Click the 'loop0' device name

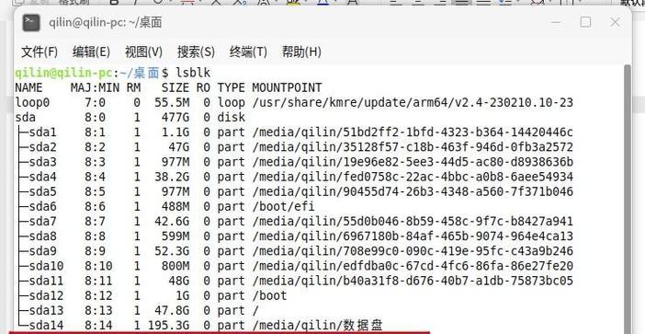[x=32, y=102]
